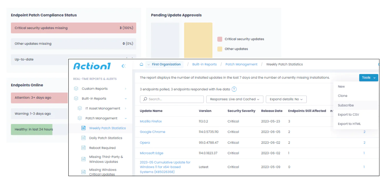Choose Clone from Tools menu
This screenshot has width=389, height=185.
click(342, 96)
